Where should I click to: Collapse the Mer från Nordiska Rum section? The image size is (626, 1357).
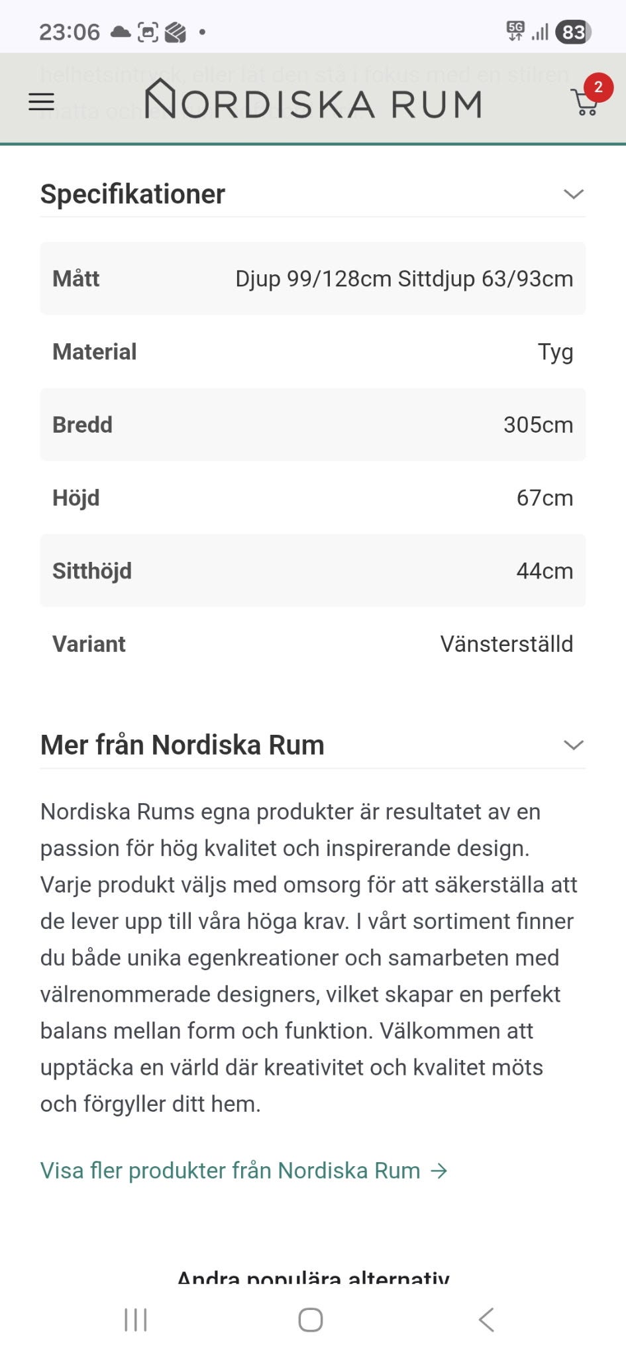click(x=573, y=745)
